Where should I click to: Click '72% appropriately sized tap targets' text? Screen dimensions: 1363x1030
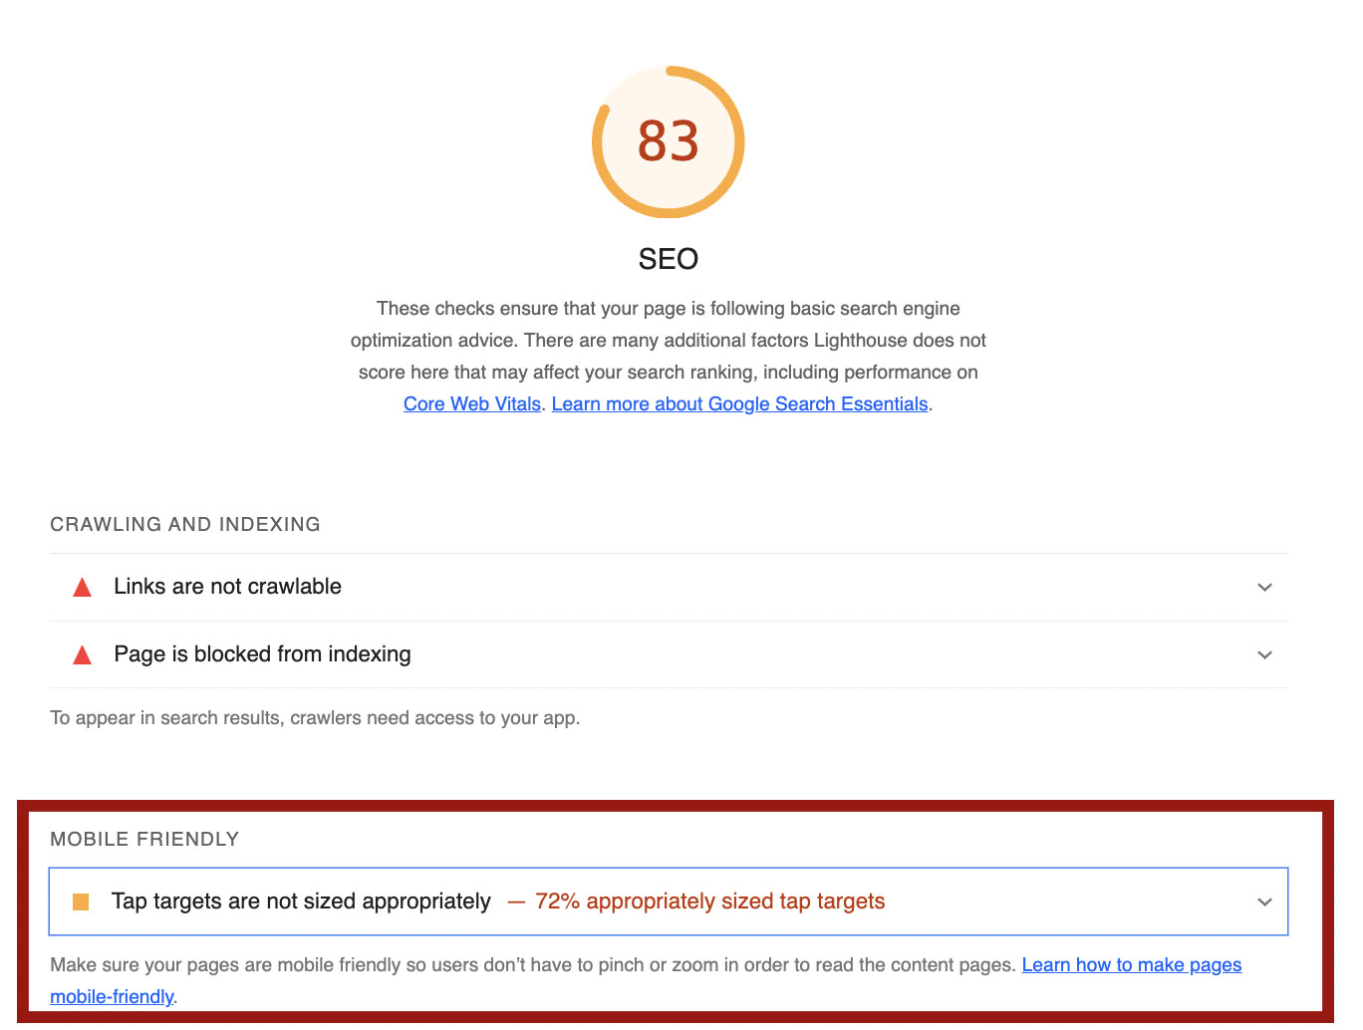(709, 901)
